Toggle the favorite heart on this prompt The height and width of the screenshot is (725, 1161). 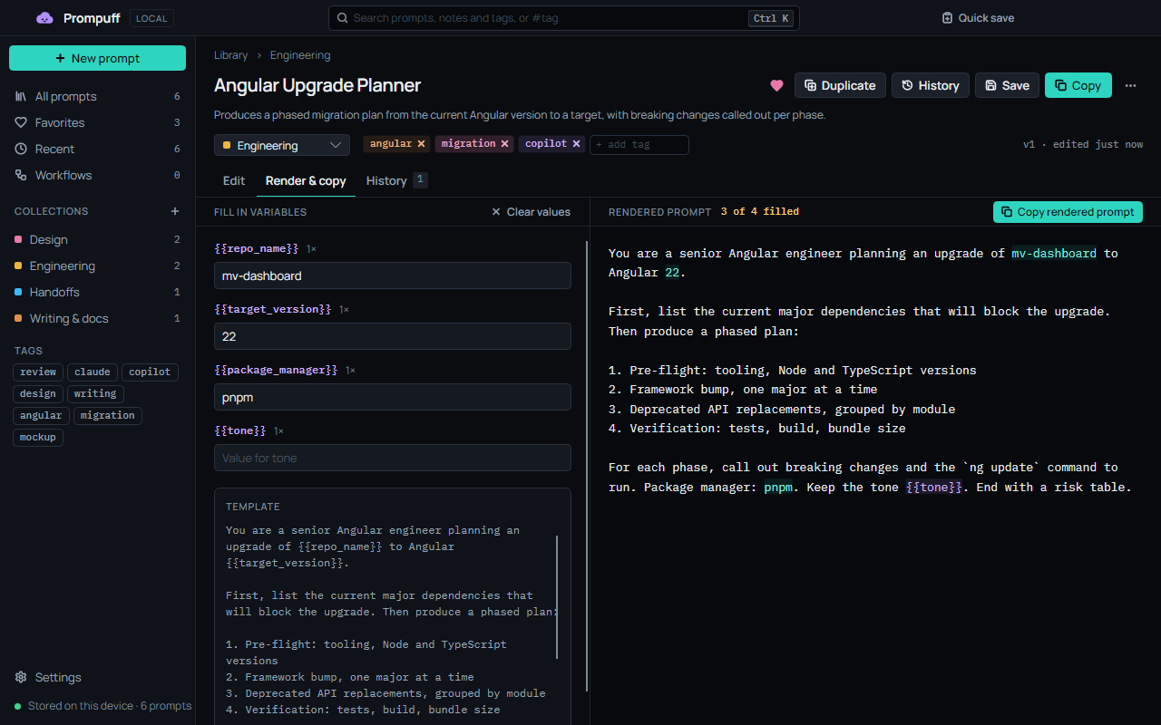click(776, 85)
